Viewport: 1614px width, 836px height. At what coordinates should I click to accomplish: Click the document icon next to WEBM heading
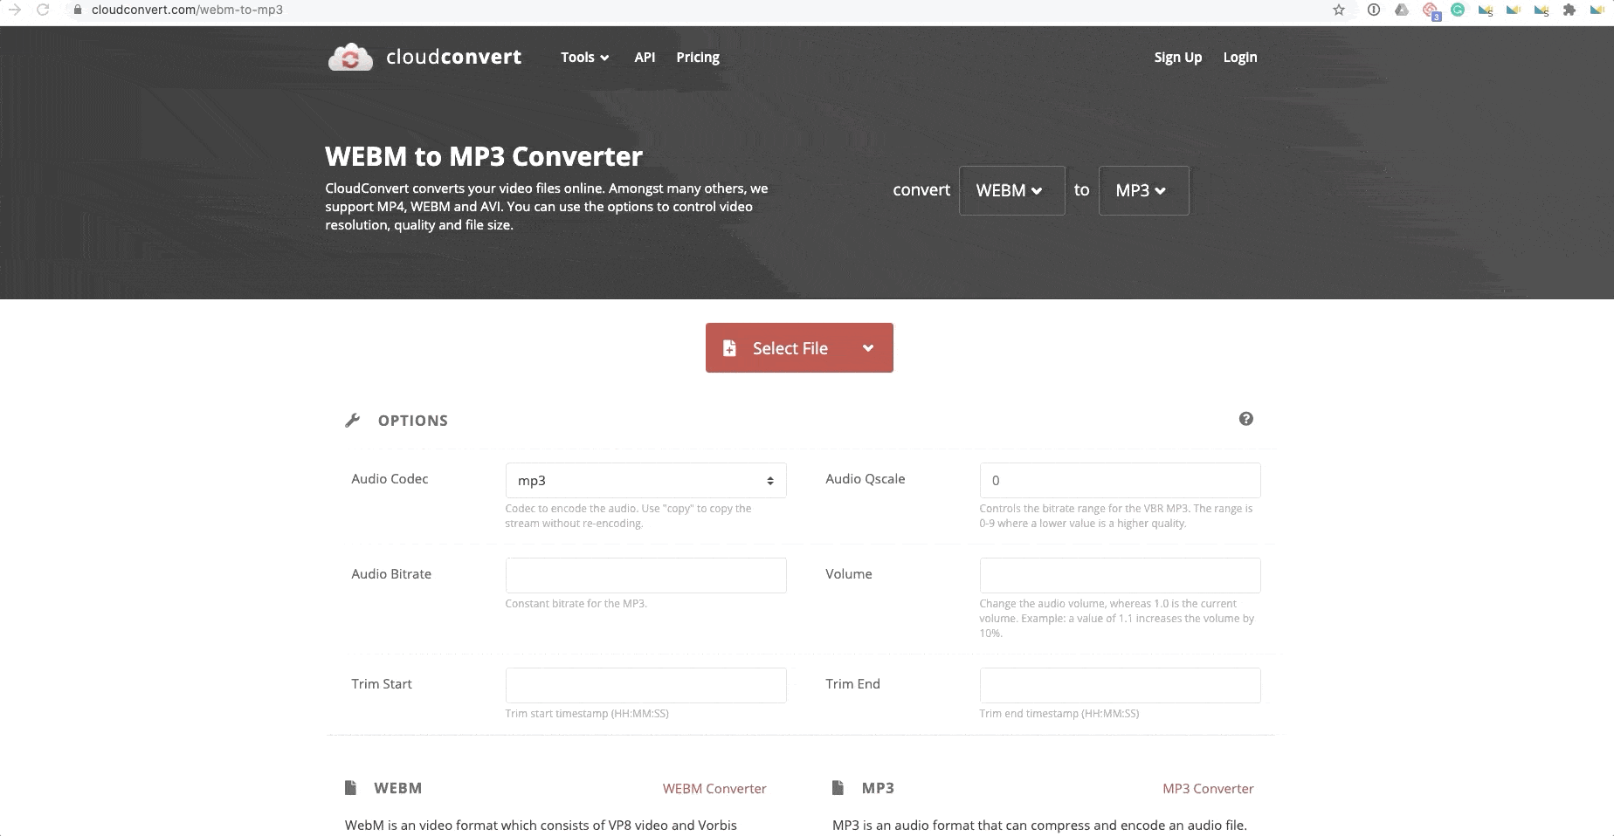pyautogui.click(x=351, y=788)
